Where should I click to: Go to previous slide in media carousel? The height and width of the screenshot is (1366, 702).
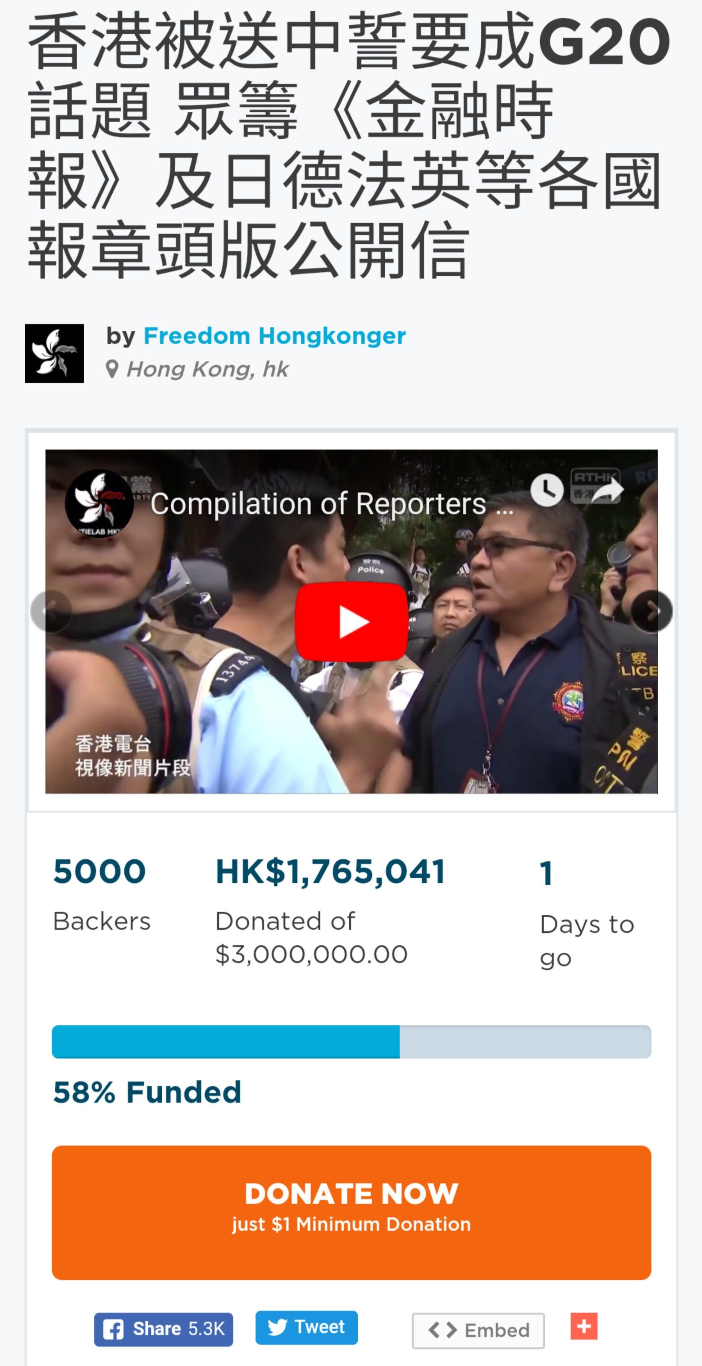tap(52, 611)
